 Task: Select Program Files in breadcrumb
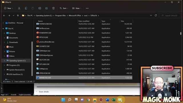pos(60,15)
